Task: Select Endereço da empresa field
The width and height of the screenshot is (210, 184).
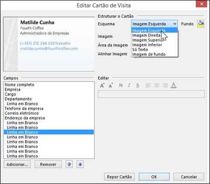Action: coord(49,118)
